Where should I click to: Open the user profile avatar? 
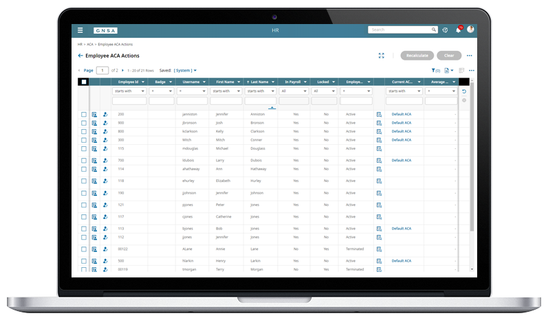(x=470, y=30)
